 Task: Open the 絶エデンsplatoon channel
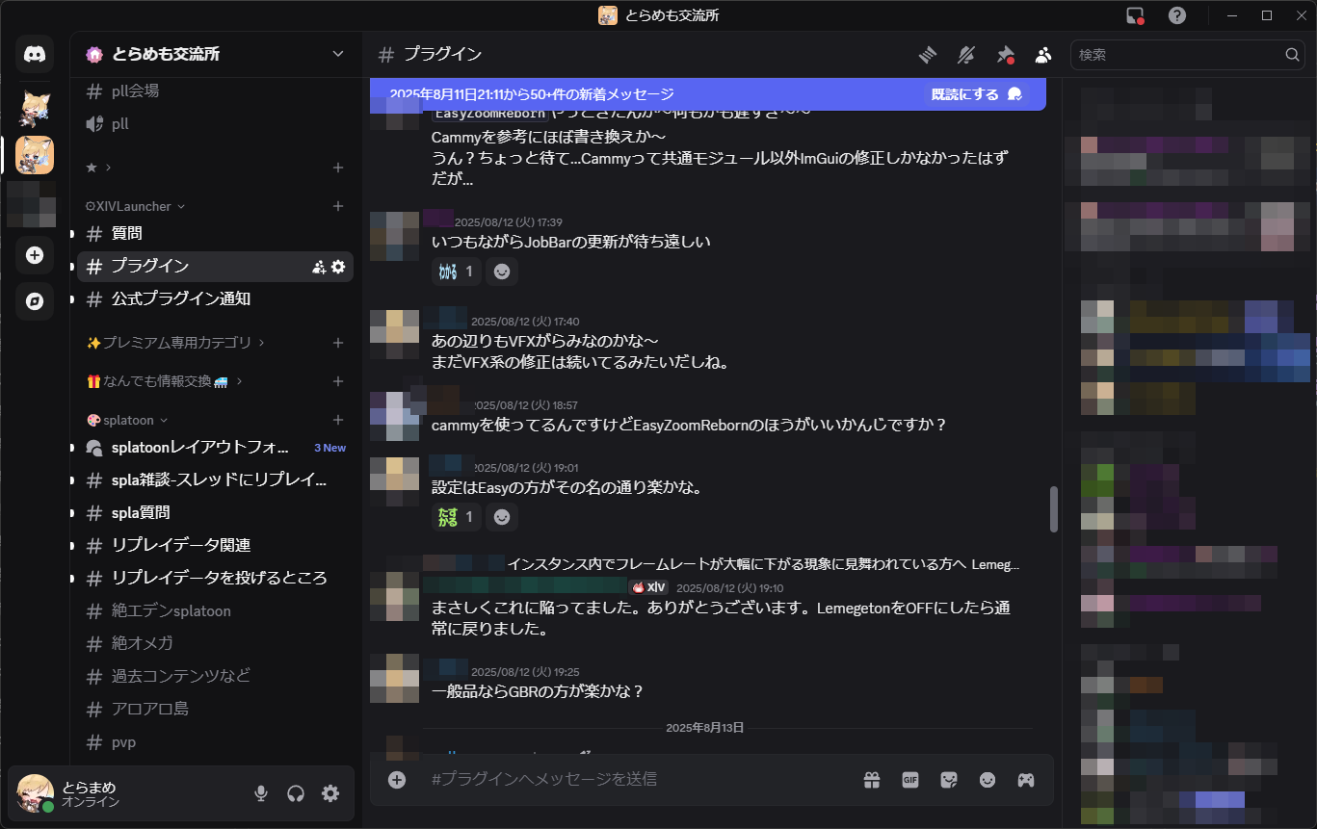pos(215,611)
